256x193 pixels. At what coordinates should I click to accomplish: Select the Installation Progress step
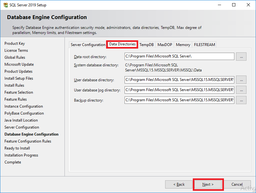(21, 155)
